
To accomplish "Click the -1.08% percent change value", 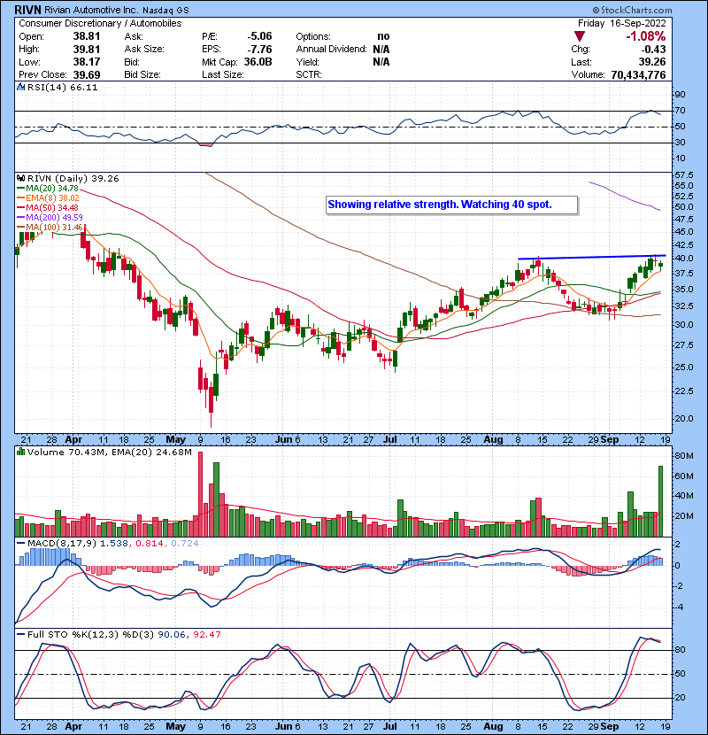I will coord(646,36).
